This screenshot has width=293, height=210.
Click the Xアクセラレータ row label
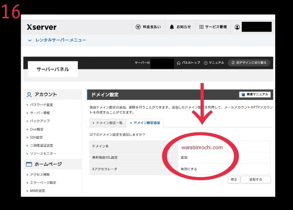(105, 169)
